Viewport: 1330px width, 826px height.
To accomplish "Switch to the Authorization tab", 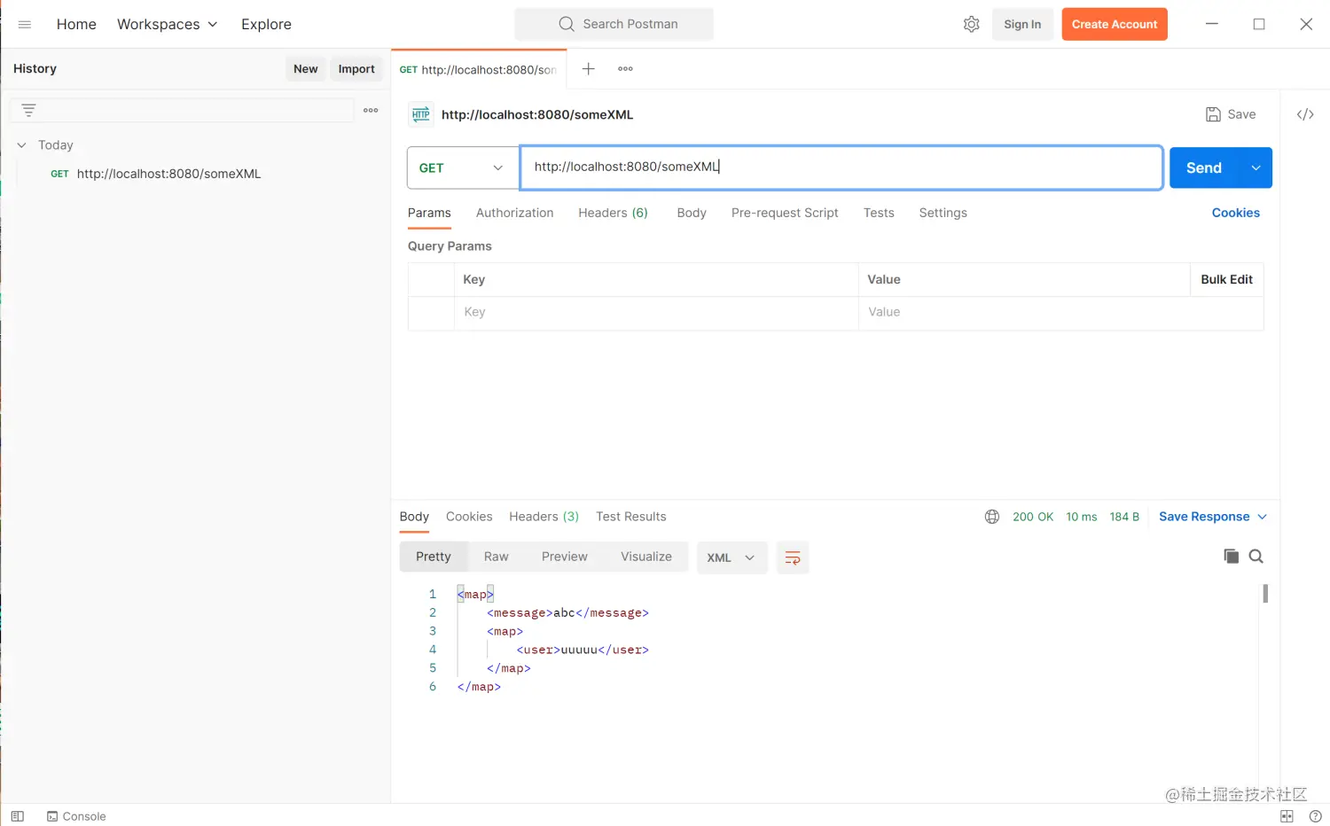I will tap(514, 213).
